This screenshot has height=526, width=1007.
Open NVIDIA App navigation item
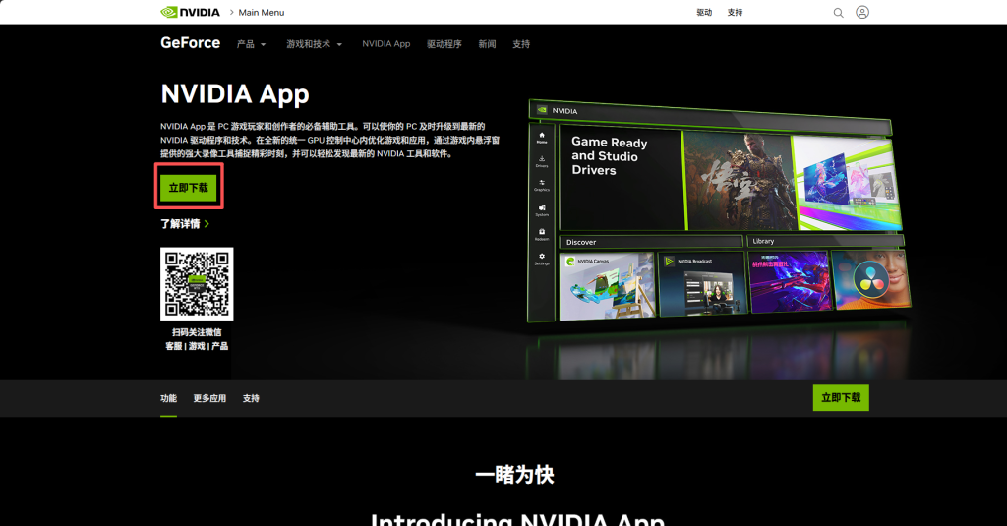click(x=385, y=44)
